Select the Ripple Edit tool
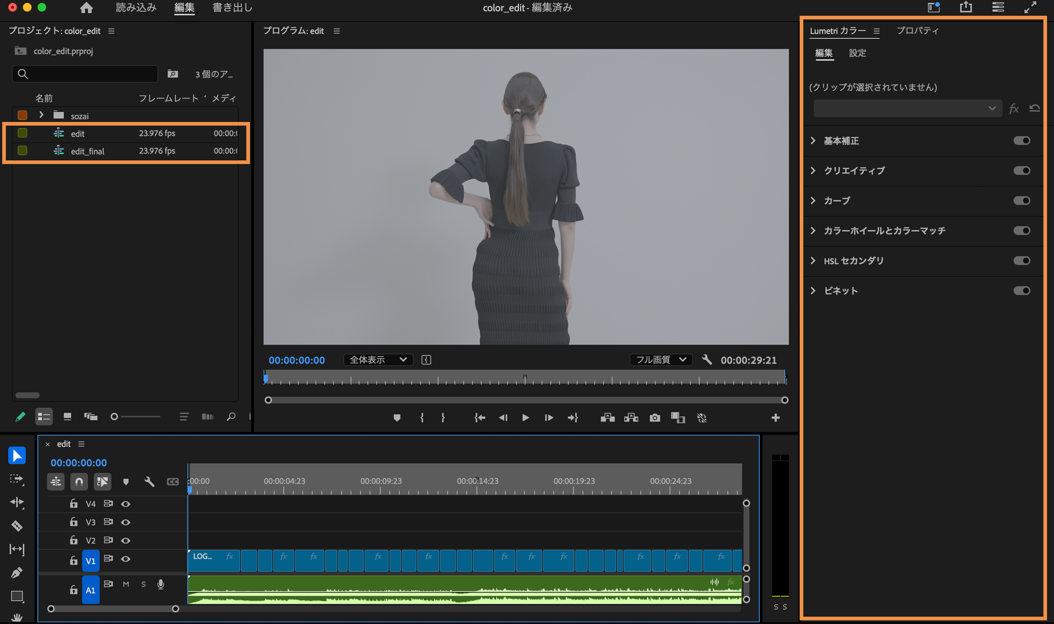This screenshot has height=624, width=1054. [17, 502]
